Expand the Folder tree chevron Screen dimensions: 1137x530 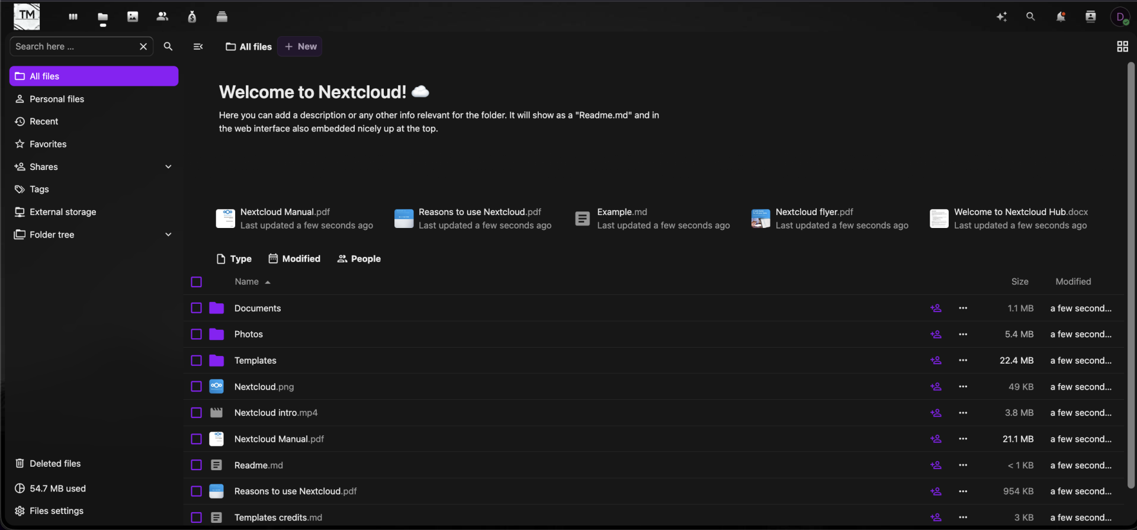168,235
